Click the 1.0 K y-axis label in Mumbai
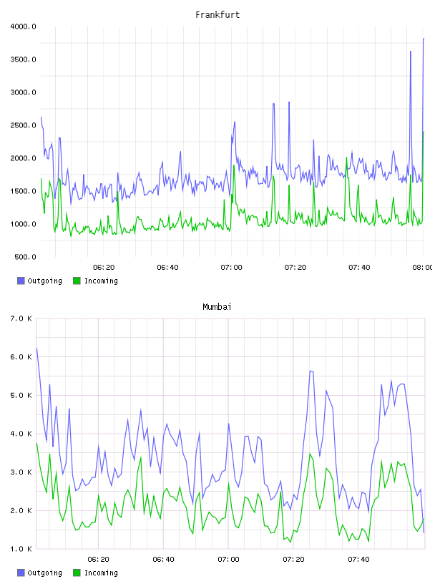This screenshot has width=435, height=584. 21,549
